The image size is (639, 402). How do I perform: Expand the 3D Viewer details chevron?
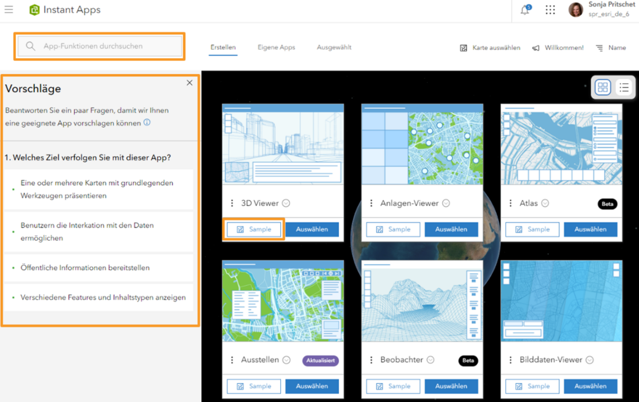[286, 203]
